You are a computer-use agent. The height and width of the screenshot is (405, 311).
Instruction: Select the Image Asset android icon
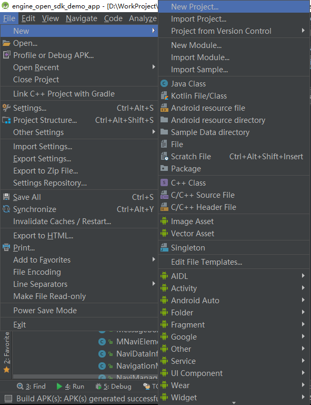coord(164,221)
